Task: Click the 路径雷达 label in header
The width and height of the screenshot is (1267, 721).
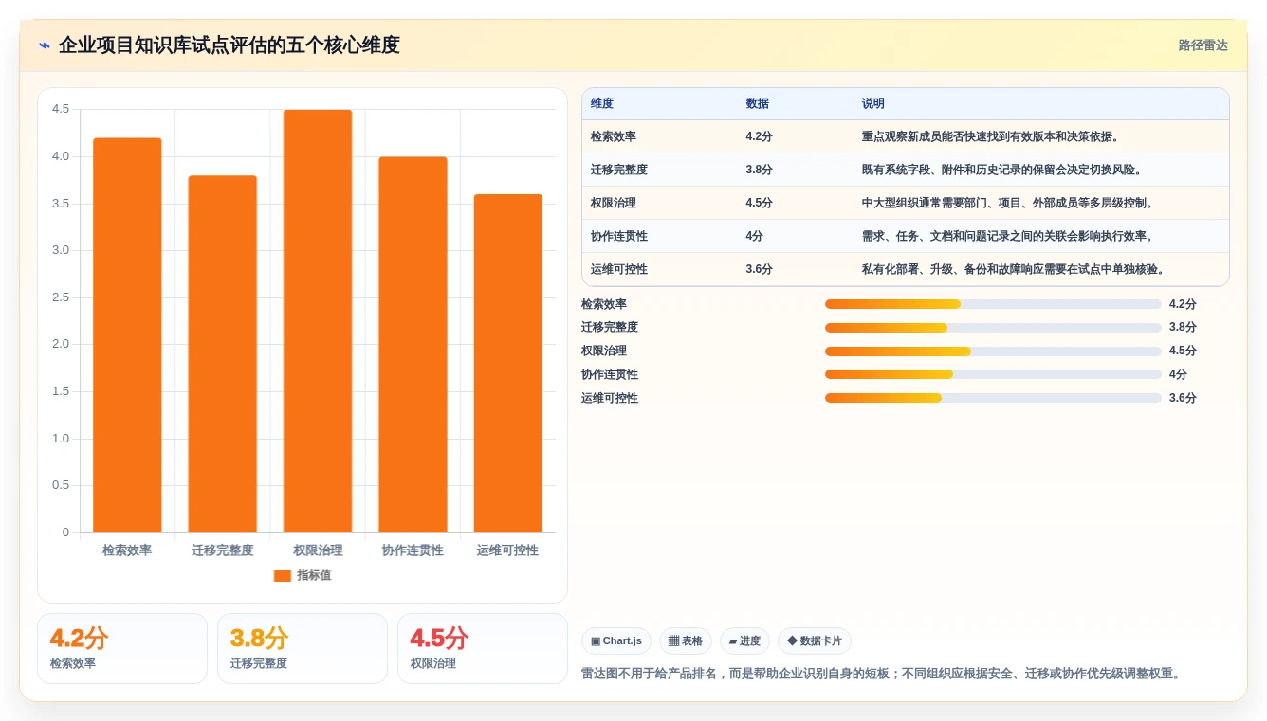Action: click(x=1203, y=45)
